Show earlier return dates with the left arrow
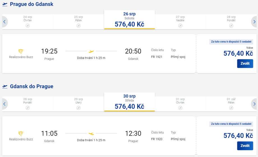 (x=4, y=104)
